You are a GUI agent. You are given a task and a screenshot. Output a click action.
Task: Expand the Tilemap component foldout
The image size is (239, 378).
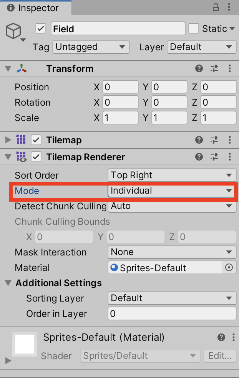8,140
